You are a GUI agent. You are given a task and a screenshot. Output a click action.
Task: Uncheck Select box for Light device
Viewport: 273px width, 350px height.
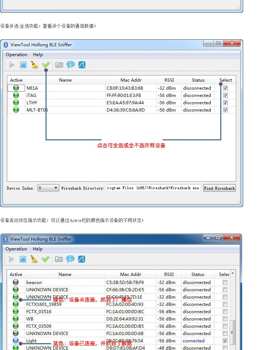point(225,341)
